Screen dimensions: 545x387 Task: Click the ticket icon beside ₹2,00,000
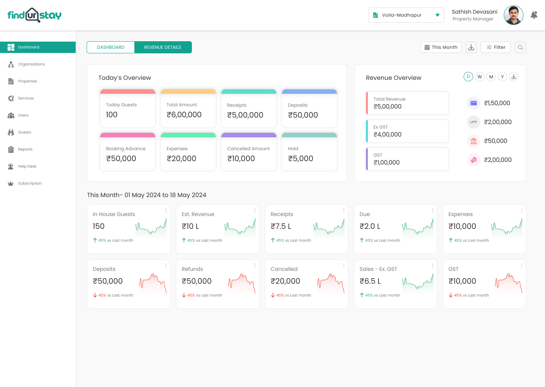click(x=473, y=160)
